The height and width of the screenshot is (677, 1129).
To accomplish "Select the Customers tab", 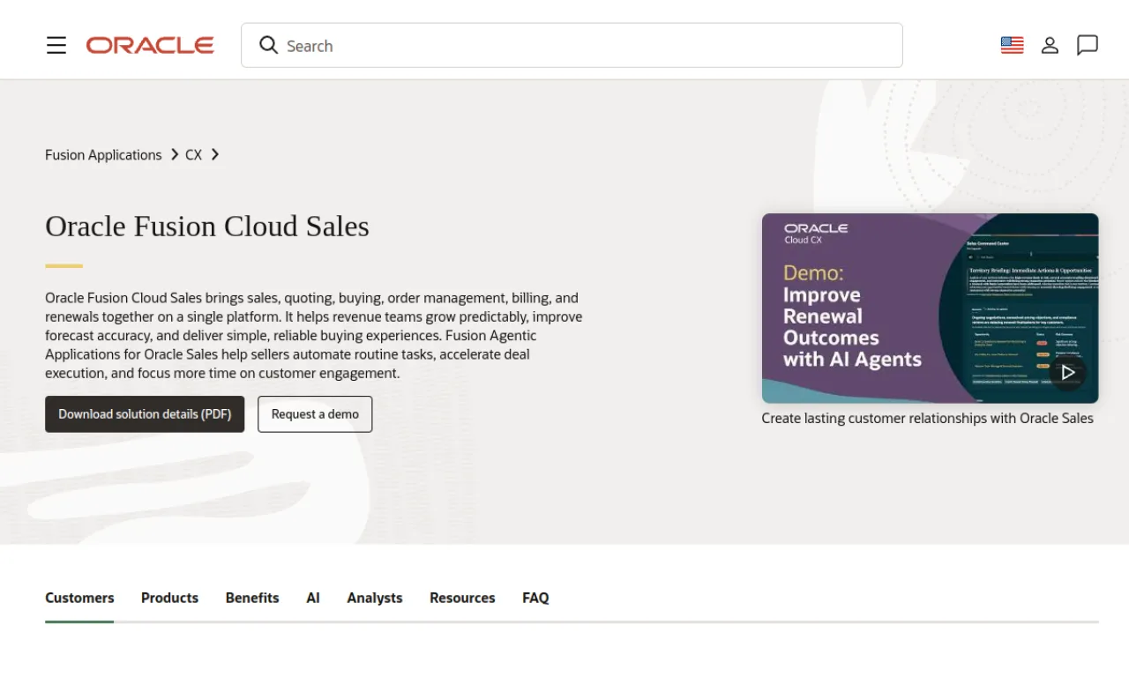I will [x=79, y=598].
